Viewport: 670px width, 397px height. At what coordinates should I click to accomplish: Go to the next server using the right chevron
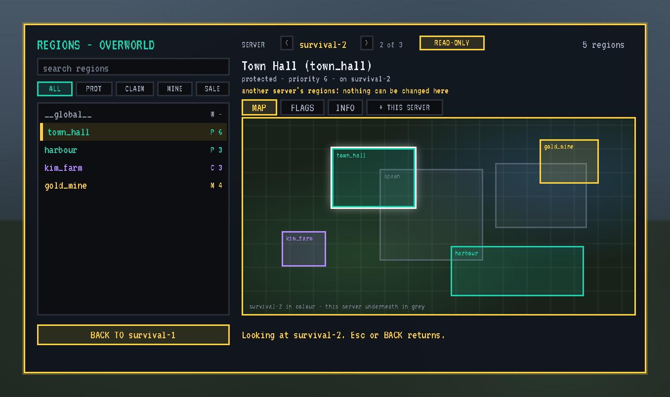(x=367, y=43)
